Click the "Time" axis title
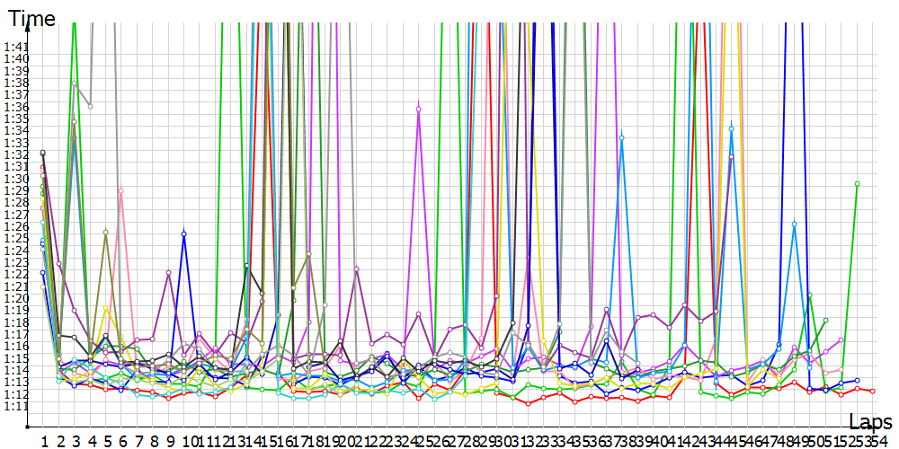This screenshot has width=899, height=449. tap(31, 17)
